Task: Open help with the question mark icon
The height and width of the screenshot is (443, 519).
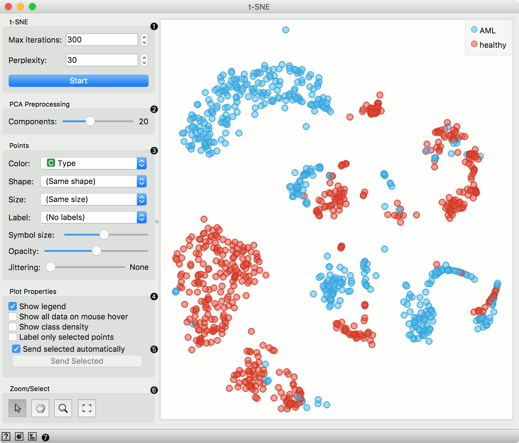Action: pos(6,436)
